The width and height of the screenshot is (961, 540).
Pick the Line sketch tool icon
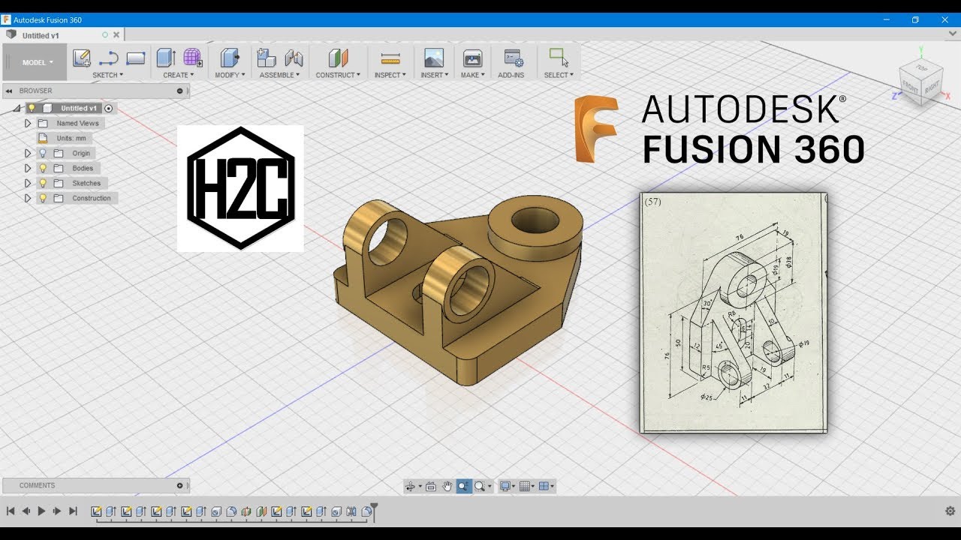109,58
